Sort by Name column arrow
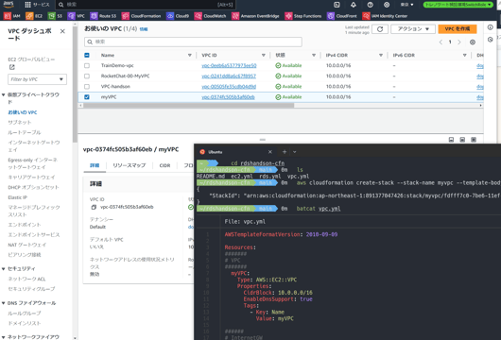This screenshot has height=340, width=501. 189,55
